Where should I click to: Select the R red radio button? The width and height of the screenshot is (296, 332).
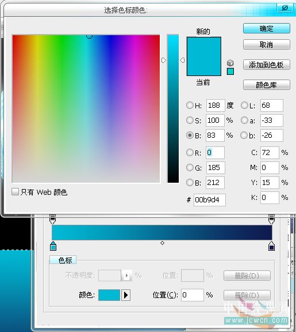190,152
